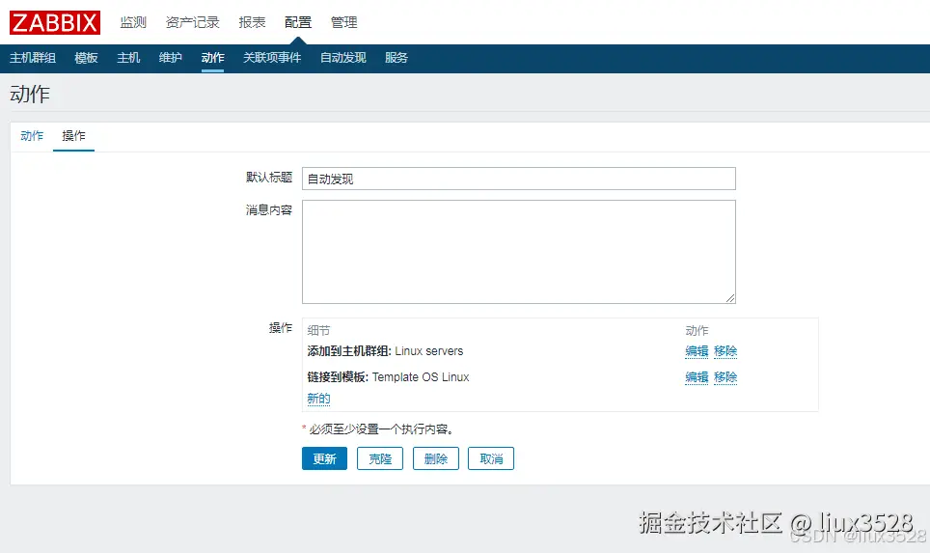This screenshot has height=553, width=930.
Task: Open the 资产记录 top menu
Action: pos(192,22)
